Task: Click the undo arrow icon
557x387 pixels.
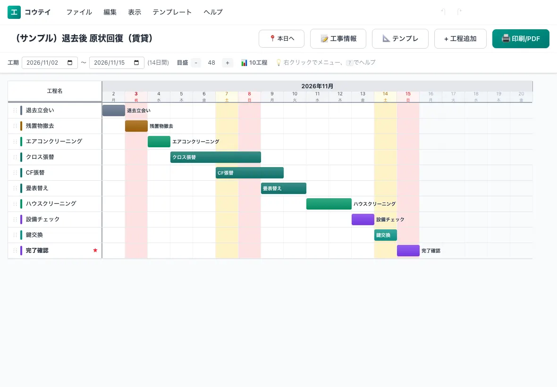Action: [443, 12]
